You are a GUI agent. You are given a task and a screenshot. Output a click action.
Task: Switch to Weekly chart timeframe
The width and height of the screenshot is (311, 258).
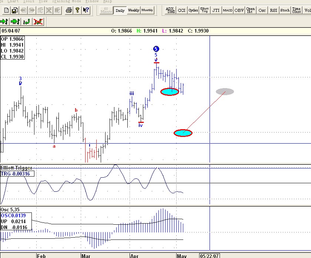click(134, 10)
